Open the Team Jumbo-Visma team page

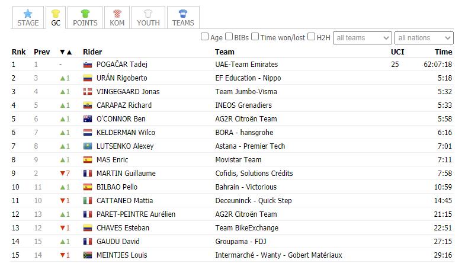pos(246,92)
